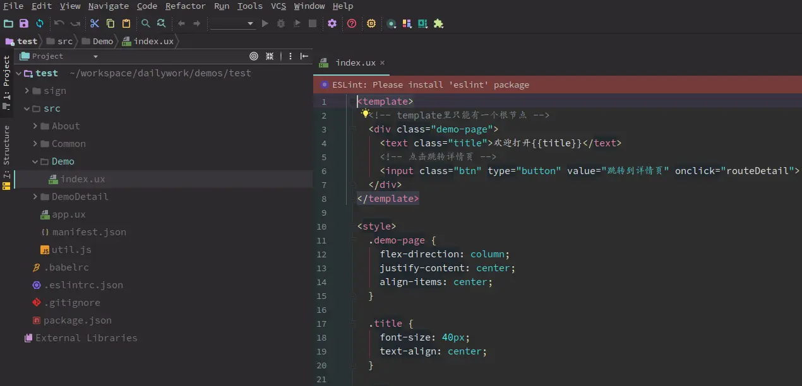Click the Forward navigation arrow
The height and width of the screenshot is (386, 802).
point(197,23)
